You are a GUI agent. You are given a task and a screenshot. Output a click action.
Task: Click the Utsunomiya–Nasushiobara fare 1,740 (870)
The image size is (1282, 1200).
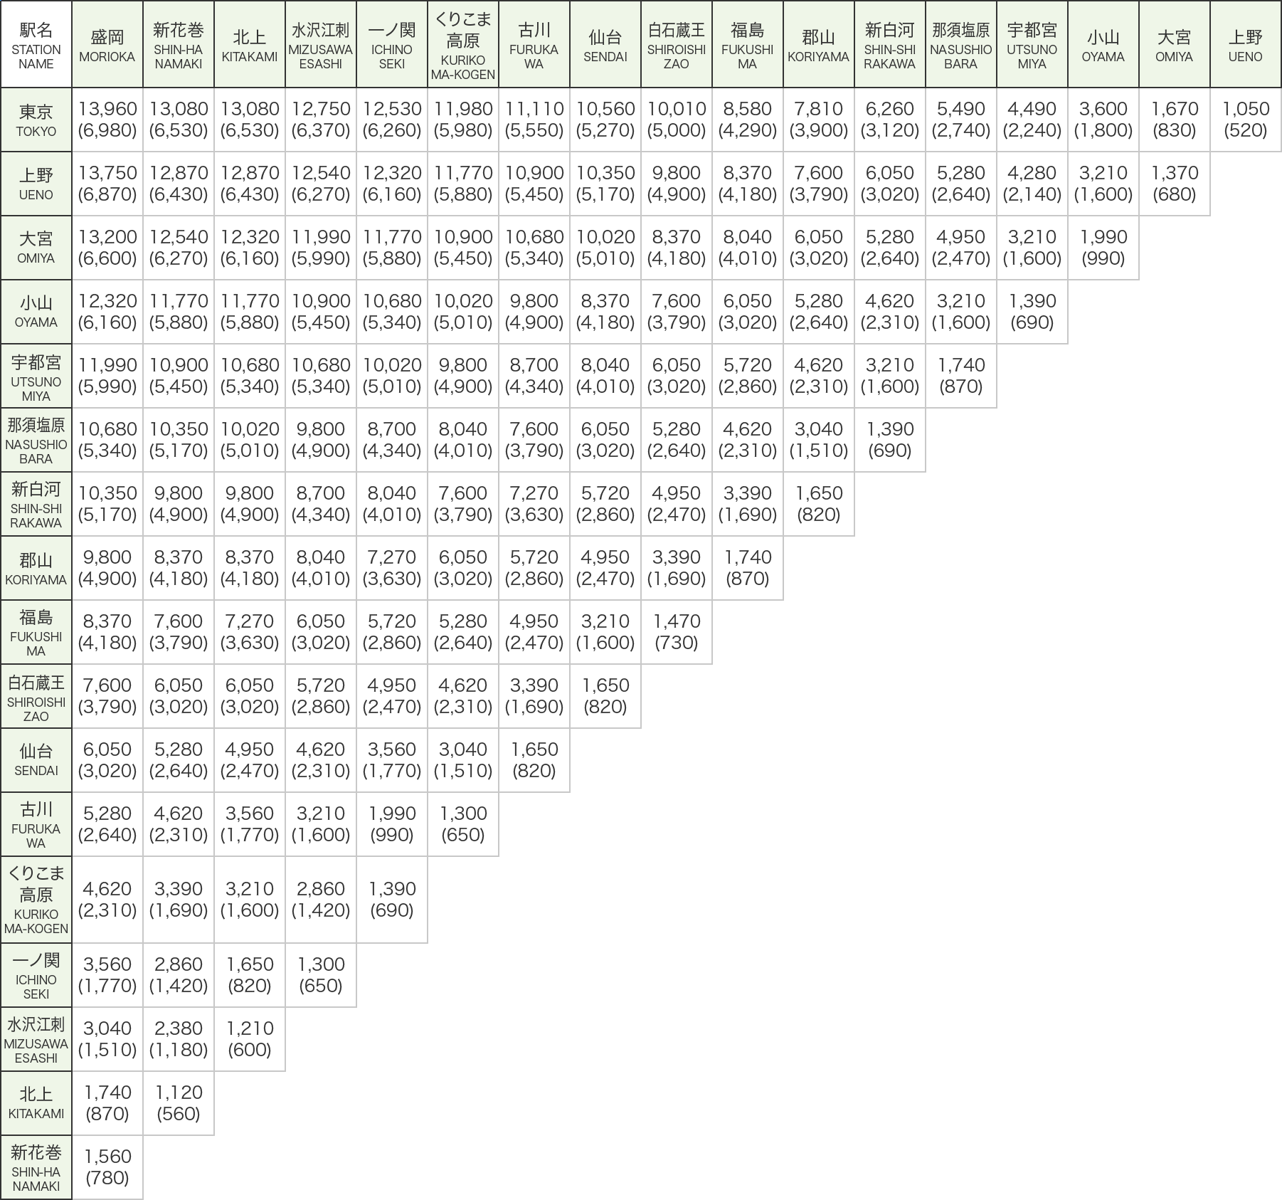pyautogui.click(x=961, y=376)
